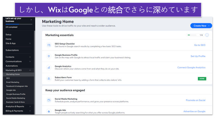Go to Home in the sidebar
The image size is (216, 118).
tap(8, 39)
